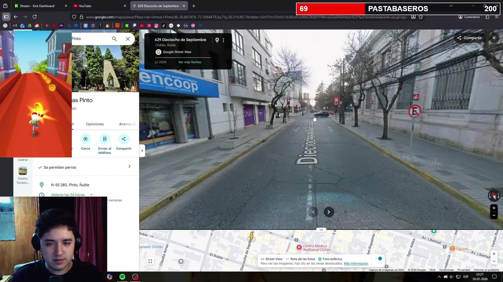This screenshot has width=503, height=282.
Task: Move forward with the right arrow control
Action: [x=329, y=212]
